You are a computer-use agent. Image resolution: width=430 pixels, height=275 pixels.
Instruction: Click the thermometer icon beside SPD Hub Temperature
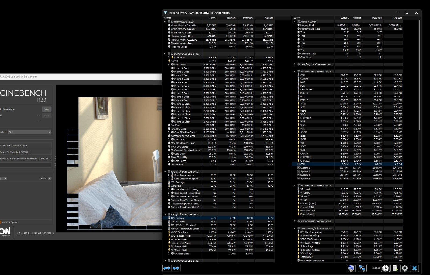pyautogui.click(x=298, y=232)
